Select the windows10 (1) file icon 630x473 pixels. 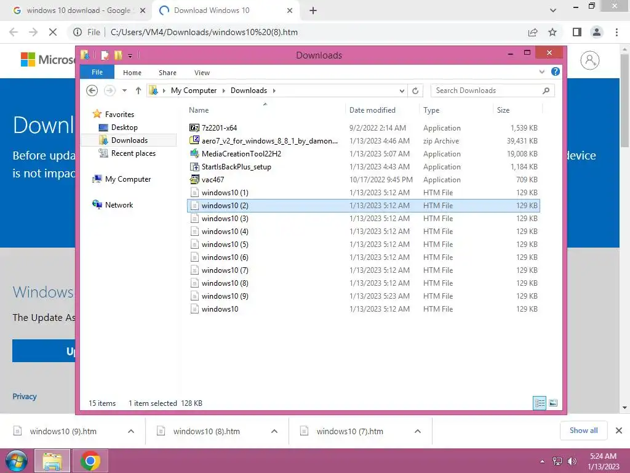(194, 192)
